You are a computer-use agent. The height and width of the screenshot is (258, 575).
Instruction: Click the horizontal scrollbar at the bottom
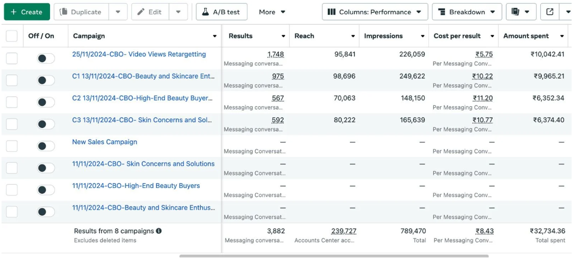click(334, 256)
